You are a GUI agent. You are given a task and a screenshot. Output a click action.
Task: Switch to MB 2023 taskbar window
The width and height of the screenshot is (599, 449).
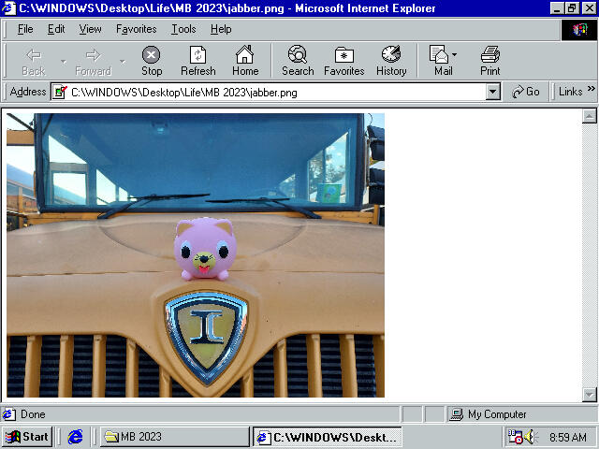(173, 437)
